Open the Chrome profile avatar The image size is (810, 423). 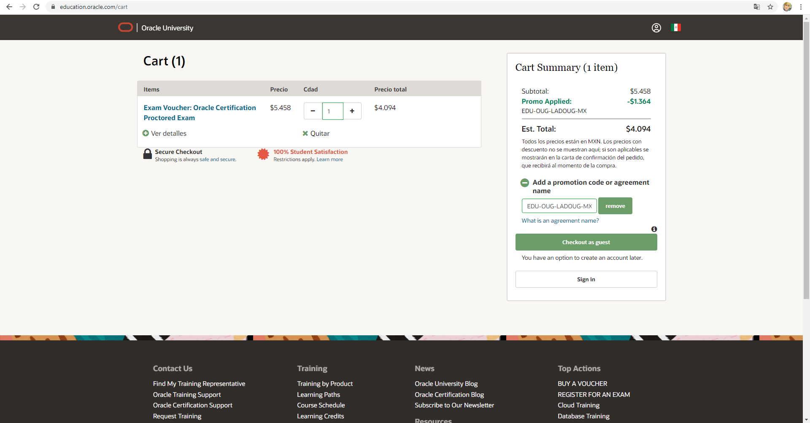pyautogui.click(x=787, y=7)
